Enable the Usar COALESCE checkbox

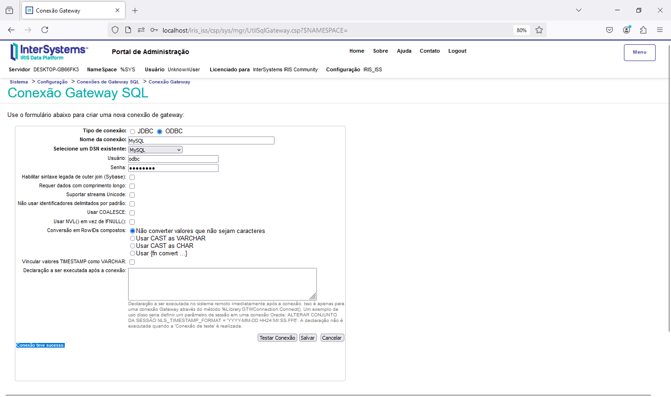(x=132, y=213)
